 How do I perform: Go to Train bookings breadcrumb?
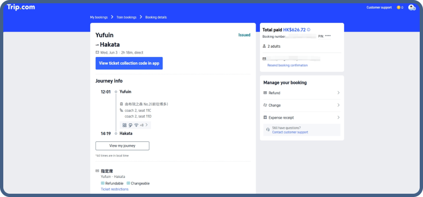[126, 18]
